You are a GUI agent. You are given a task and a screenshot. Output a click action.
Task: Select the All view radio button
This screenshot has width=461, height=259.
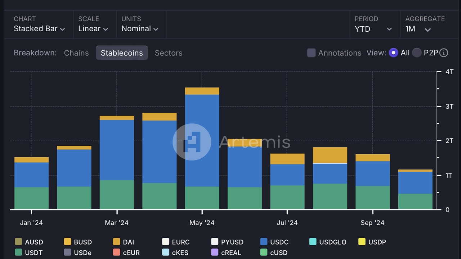click(x=393, y=53)
